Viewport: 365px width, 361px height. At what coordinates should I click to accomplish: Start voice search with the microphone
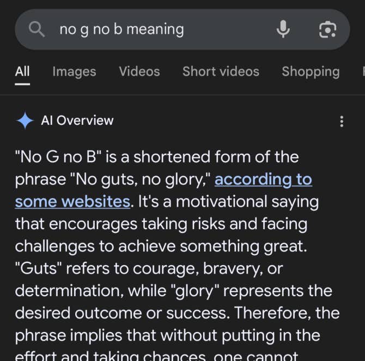click(x=283, y=29)
